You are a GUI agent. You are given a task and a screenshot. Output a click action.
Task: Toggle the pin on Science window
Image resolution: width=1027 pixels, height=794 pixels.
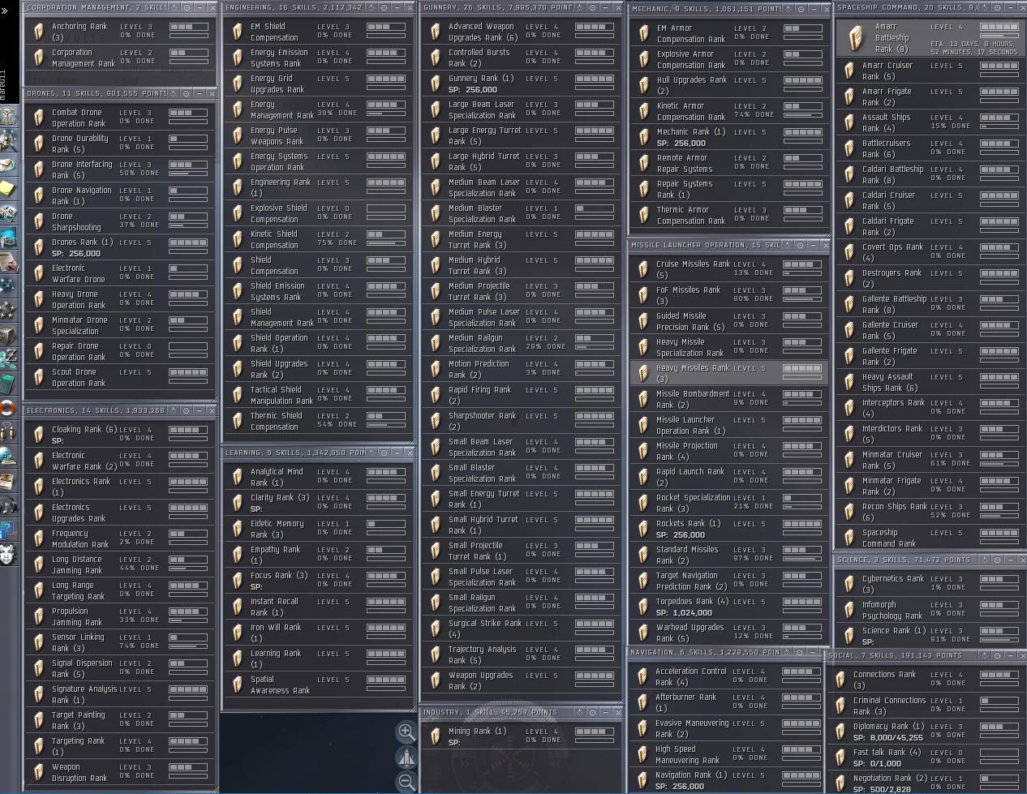[x=986, y=560]
